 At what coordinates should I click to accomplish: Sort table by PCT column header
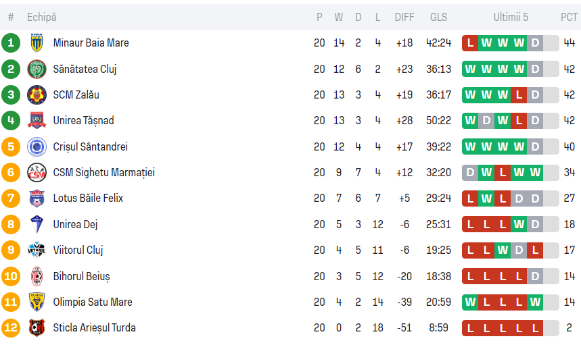coord(569,18)
